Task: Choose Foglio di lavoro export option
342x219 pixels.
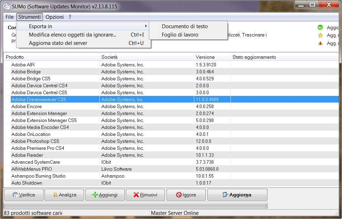Action: [x=180, y=35]
